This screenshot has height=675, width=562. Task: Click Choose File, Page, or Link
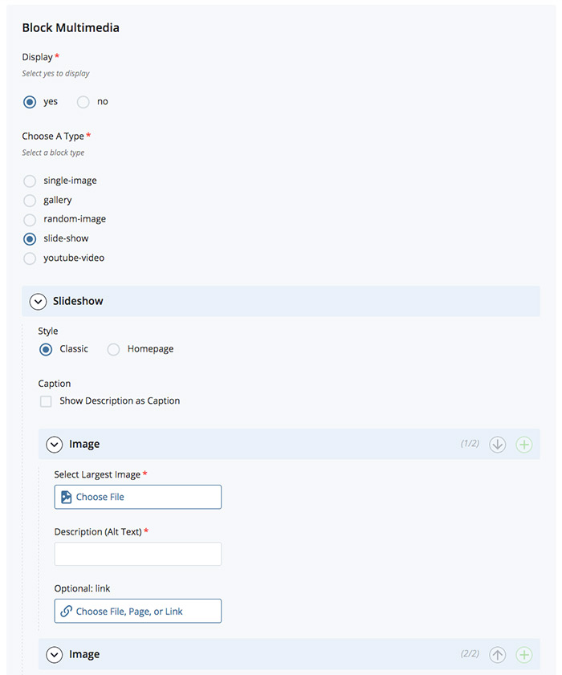point(138,611)
